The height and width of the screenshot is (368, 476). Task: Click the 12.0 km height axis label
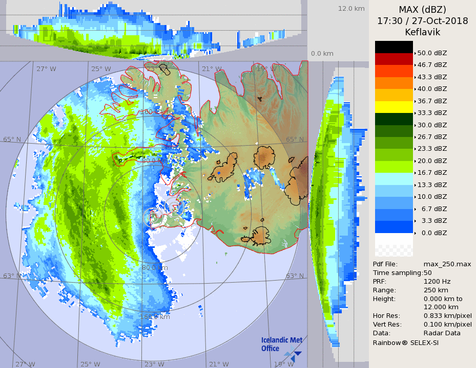[x=351, y=8]
